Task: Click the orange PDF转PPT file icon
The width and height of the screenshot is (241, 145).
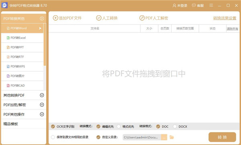Action: point(8,47)
